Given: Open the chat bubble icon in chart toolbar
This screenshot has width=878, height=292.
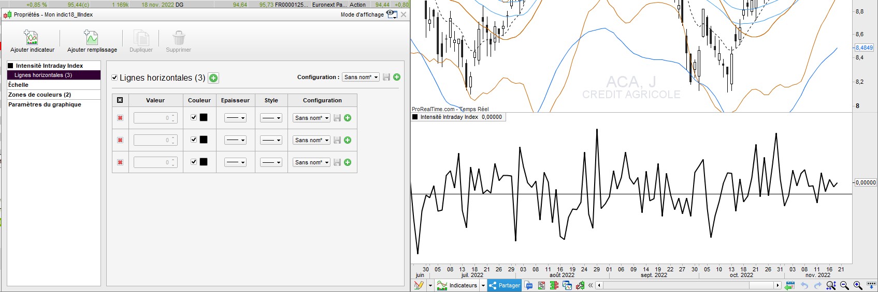Looking at the screenshot, I should 528,285.
